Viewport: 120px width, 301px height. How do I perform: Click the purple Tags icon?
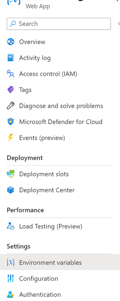(x=10, y=90)
